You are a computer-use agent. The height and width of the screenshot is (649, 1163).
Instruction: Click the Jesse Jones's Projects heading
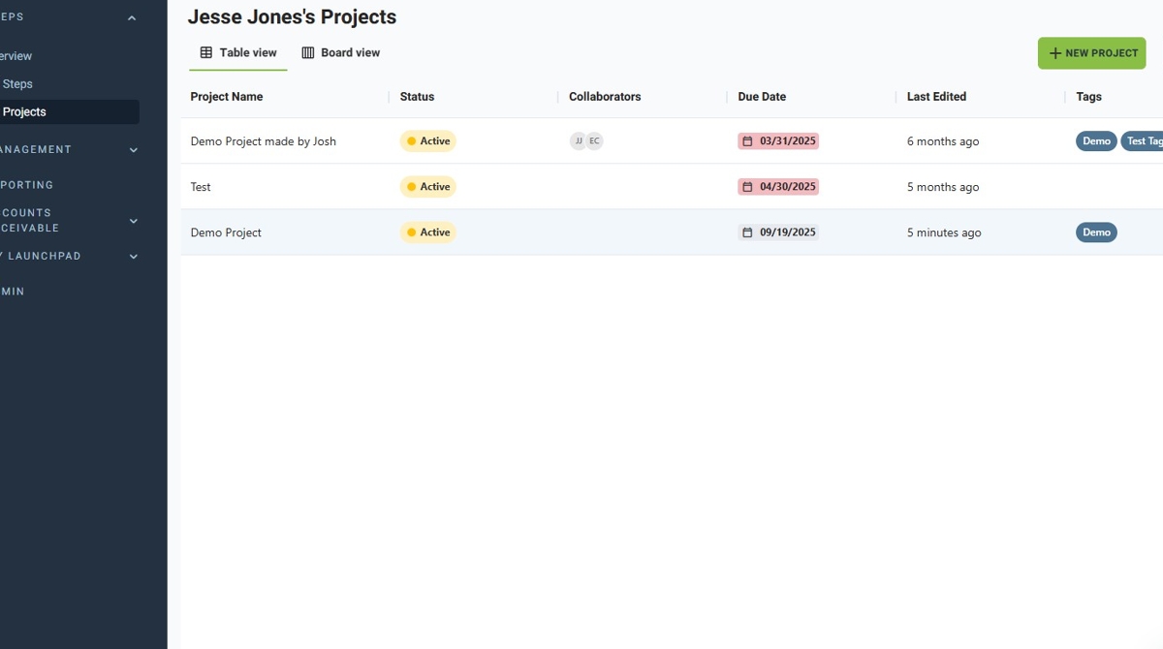coord(292,16)
